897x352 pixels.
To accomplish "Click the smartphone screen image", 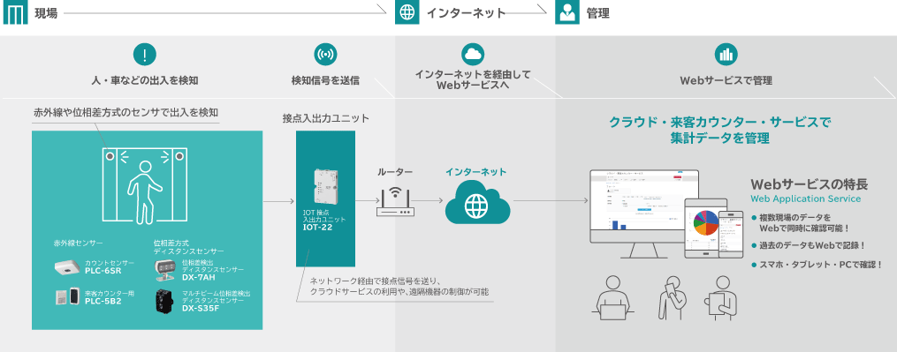I will (x=731, y=235).
